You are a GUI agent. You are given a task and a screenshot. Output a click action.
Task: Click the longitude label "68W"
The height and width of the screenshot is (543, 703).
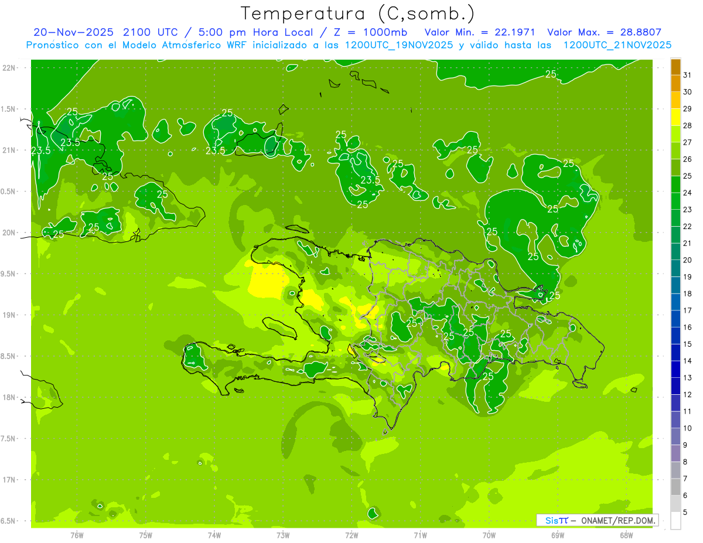click(626, 535)
